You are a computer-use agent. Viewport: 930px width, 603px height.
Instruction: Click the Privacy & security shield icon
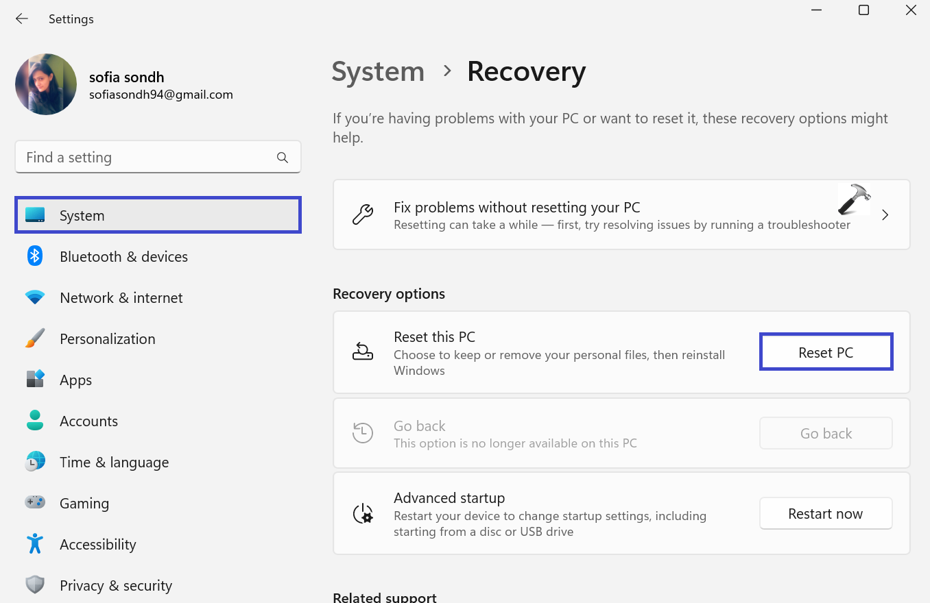coord(35,585)
